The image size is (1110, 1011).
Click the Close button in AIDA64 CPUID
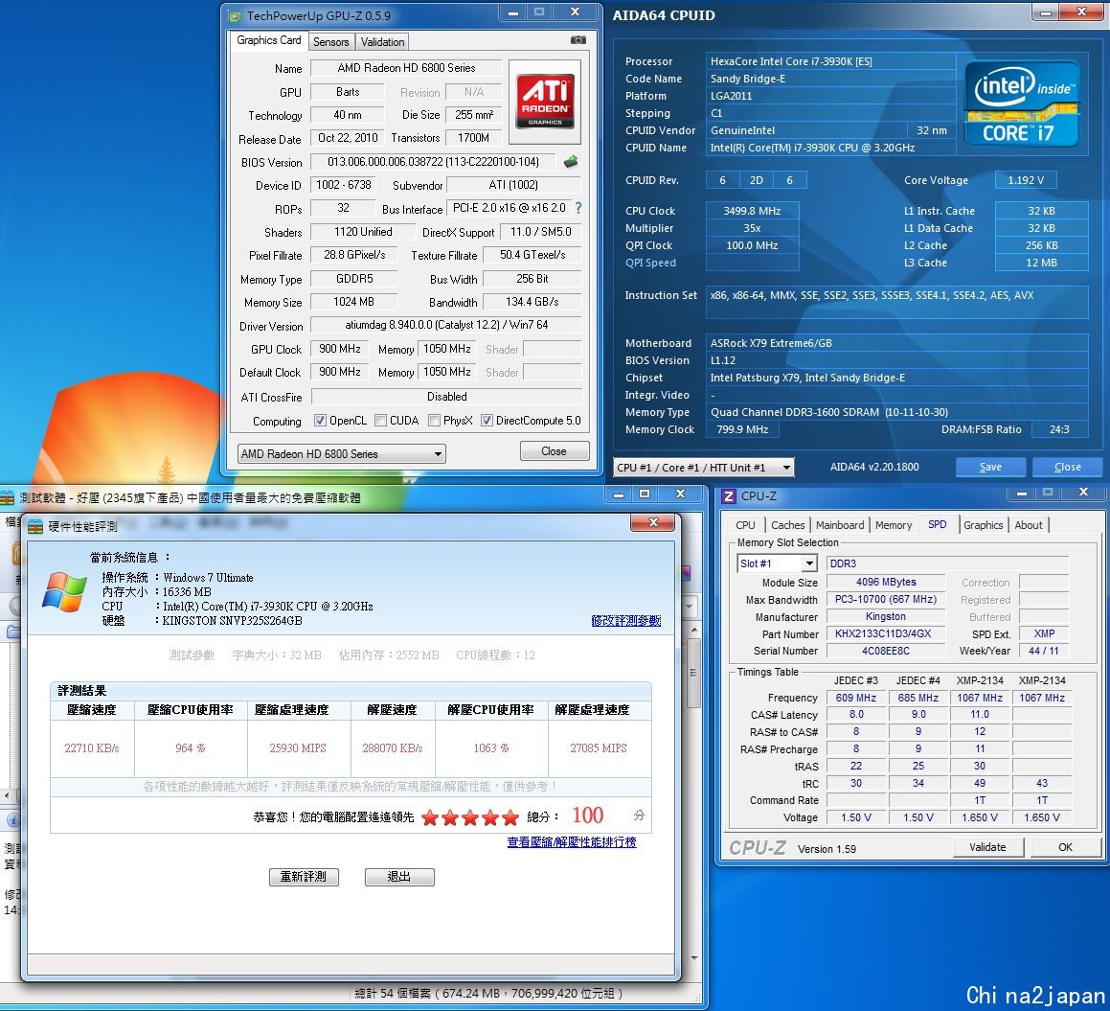(x=1068, y=467)
